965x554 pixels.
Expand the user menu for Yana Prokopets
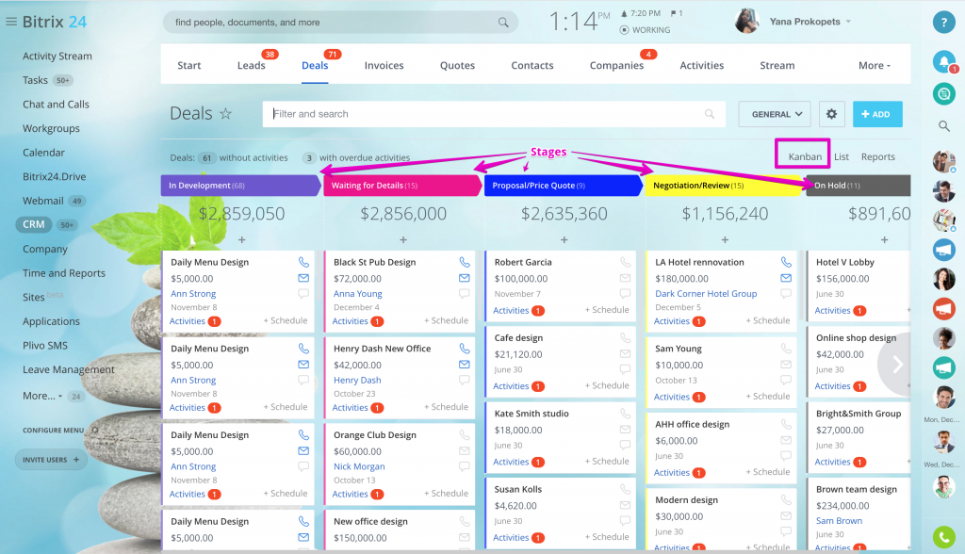(x=848, y=22)
